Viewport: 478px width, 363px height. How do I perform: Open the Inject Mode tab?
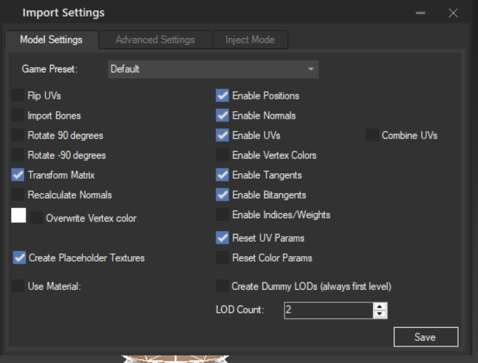click(250, 39)
